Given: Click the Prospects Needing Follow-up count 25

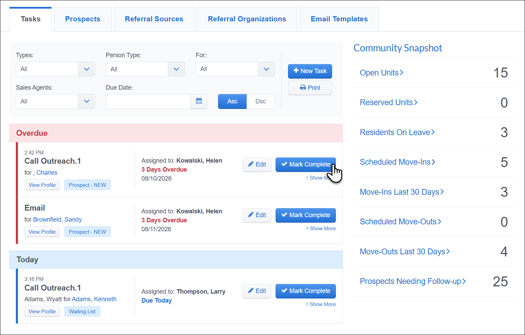Looking at the screenshot, I should tap(500, 282).
